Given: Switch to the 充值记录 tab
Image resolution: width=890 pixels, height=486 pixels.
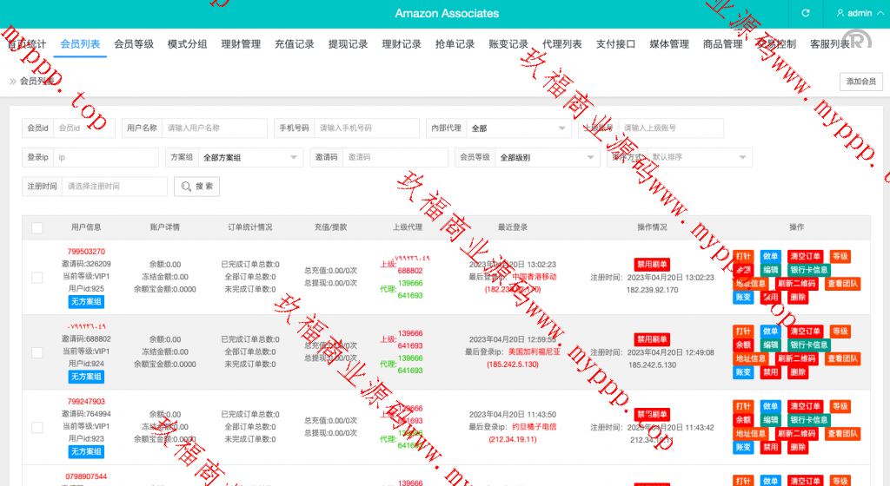Looking at the screenshot, I should click(295, 44).
